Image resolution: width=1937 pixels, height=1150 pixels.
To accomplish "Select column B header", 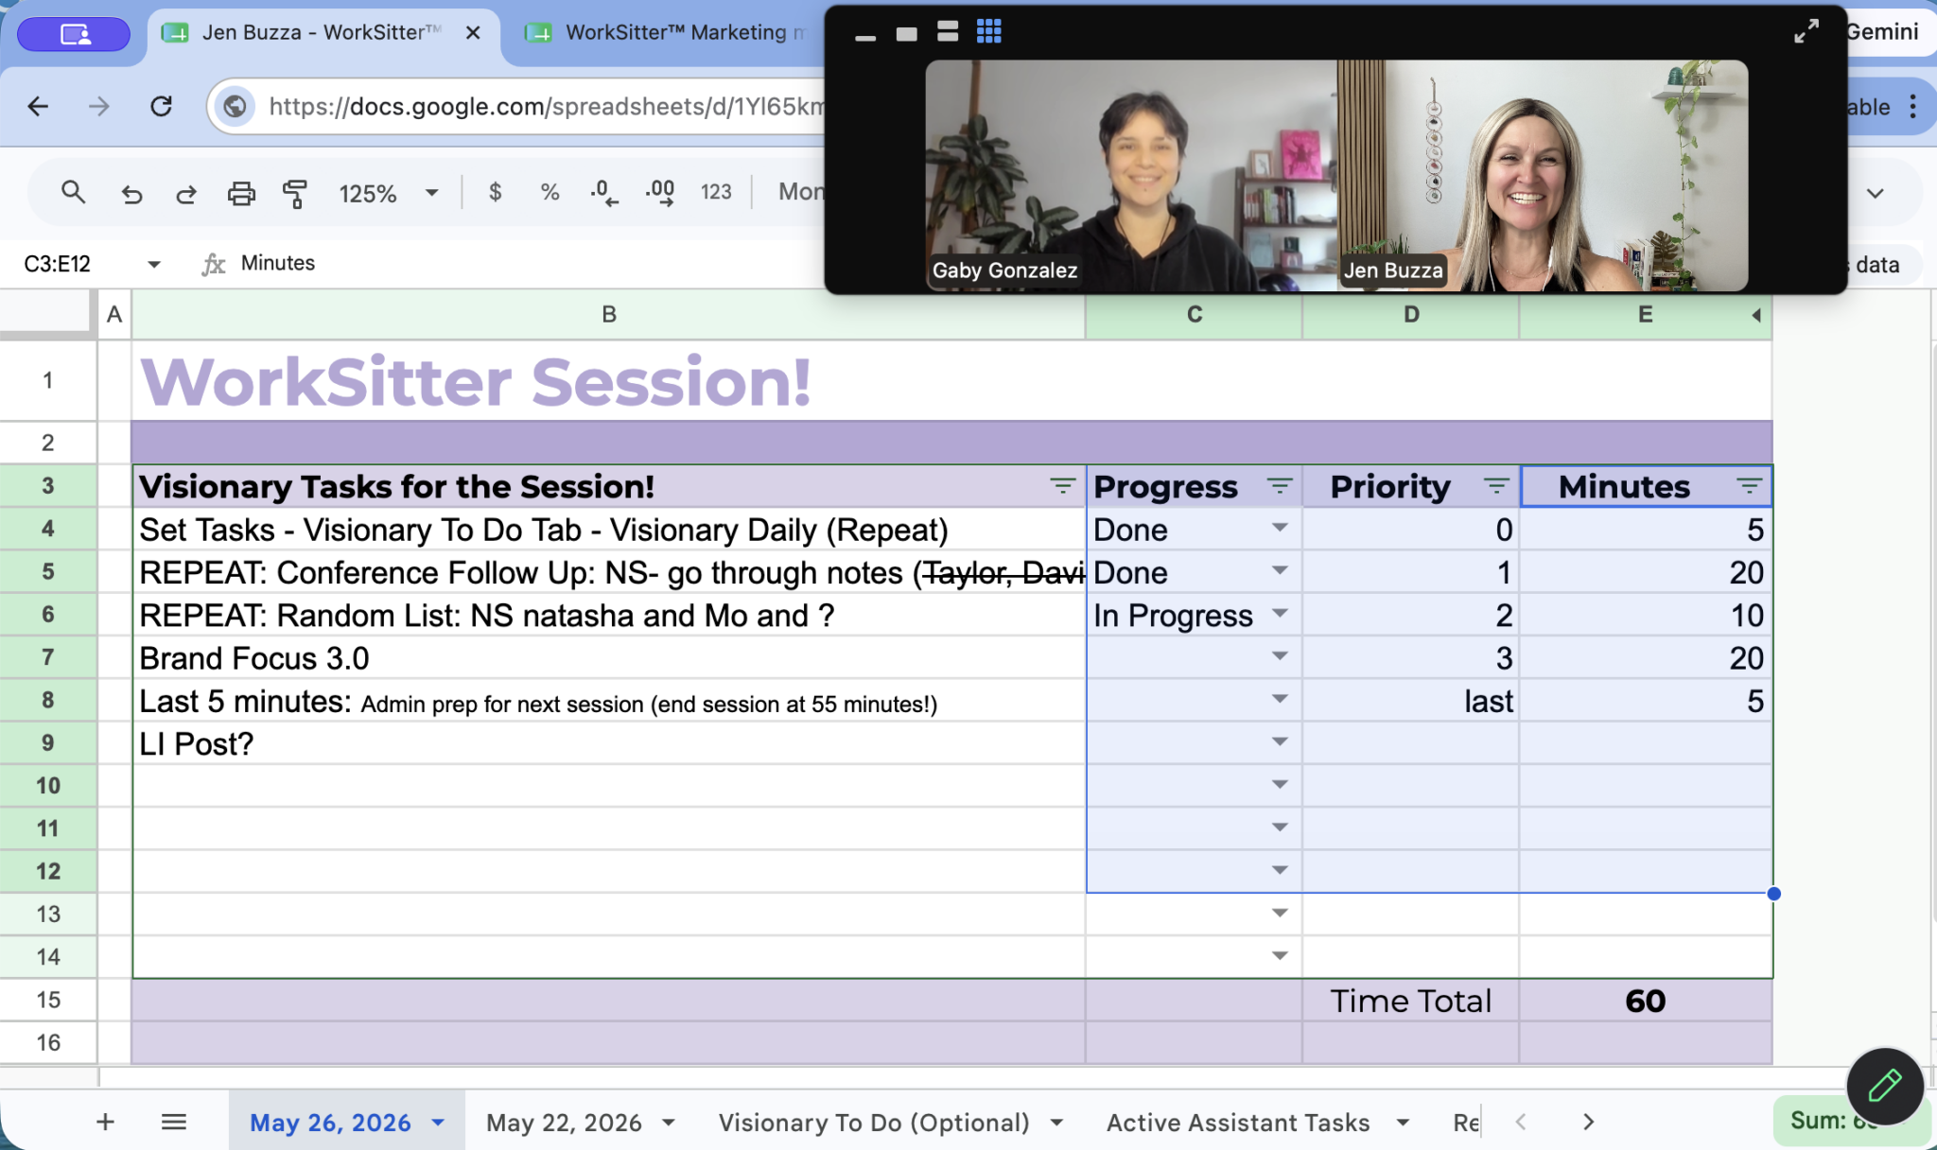I will click(x=609, y=315).
